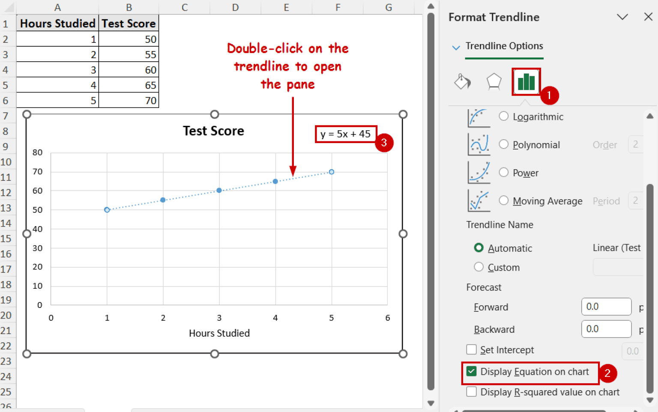Click the Power trendline curve icon
This screenshot has height=412, width=658.
point(479,173)
